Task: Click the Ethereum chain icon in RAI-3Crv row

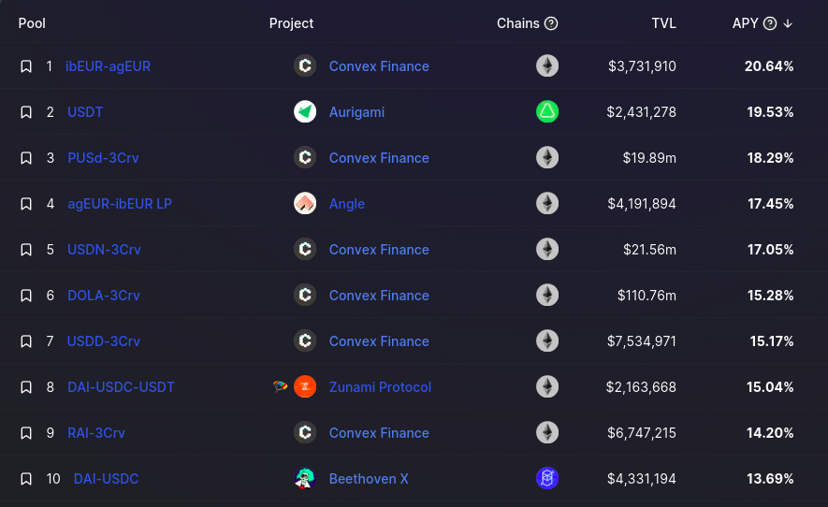Action: click(547, 432)
